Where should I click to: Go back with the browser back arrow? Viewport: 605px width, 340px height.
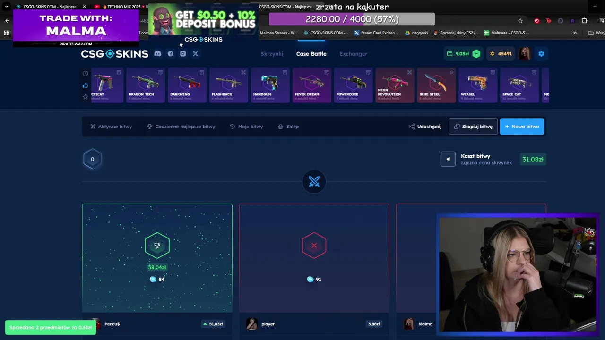click(7, 21)
